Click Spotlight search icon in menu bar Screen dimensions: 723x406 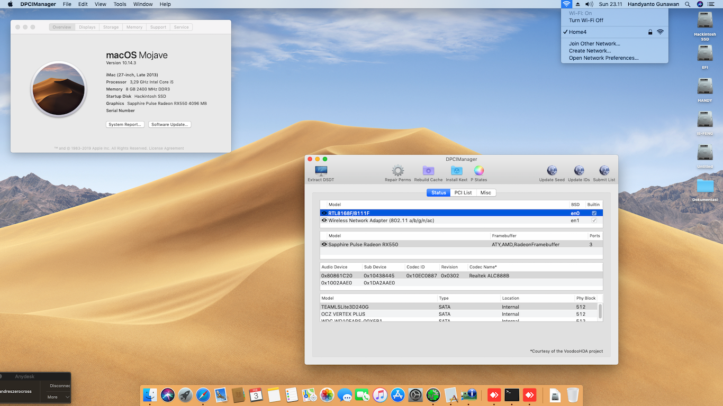(x=688, y=4)
